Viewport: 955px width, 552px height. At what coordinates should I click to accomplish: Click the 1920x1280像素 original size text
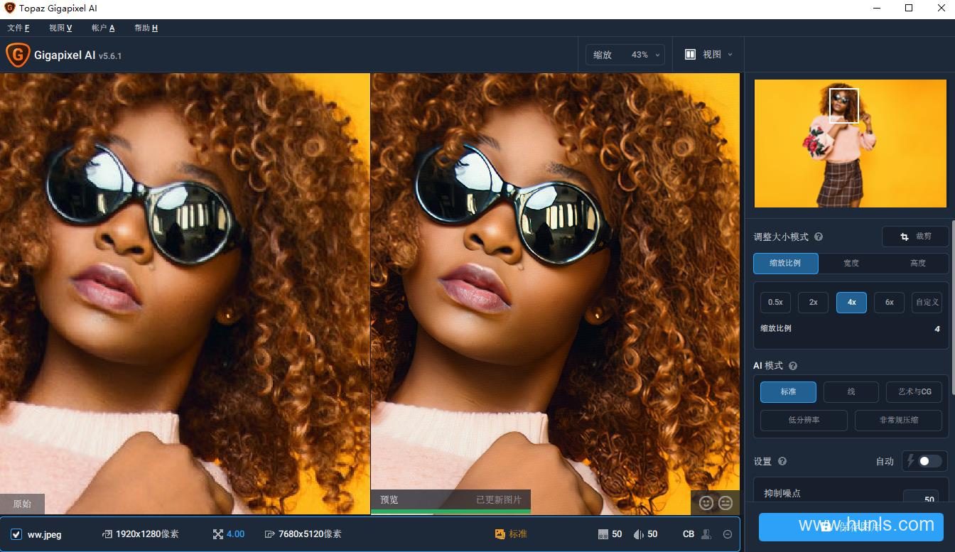coord(147,534)
